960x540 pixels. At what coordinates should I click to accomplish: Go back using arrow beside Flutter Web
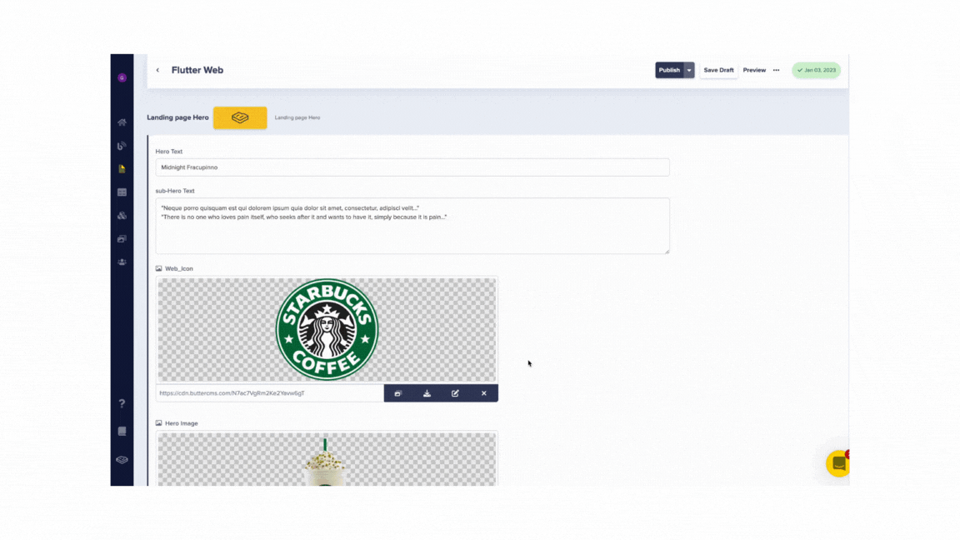158,70
